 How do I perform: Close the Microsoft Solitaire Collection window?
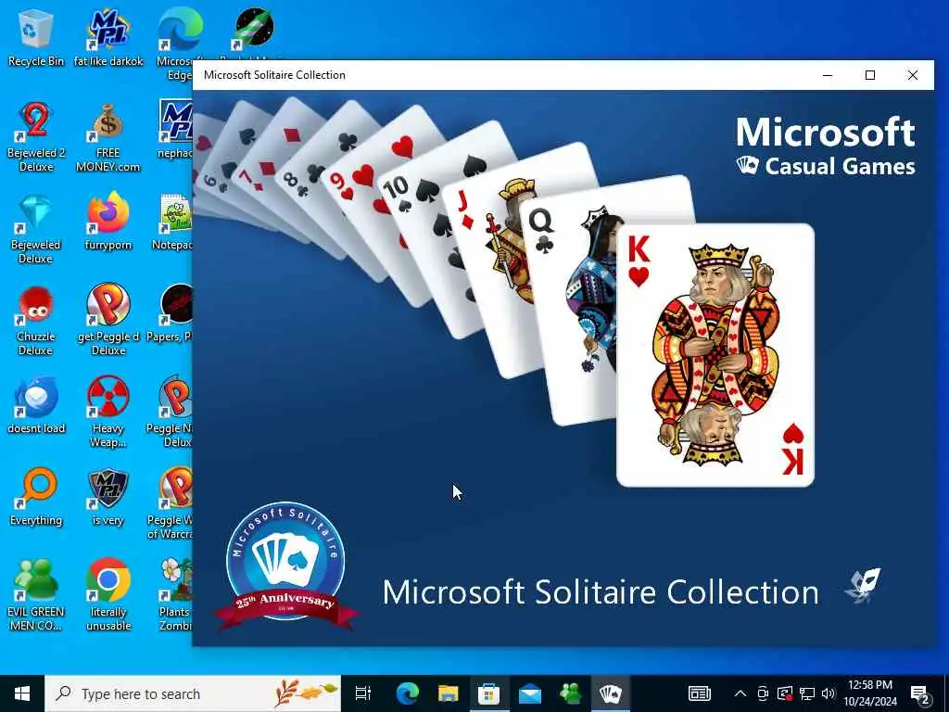point(912,75)
